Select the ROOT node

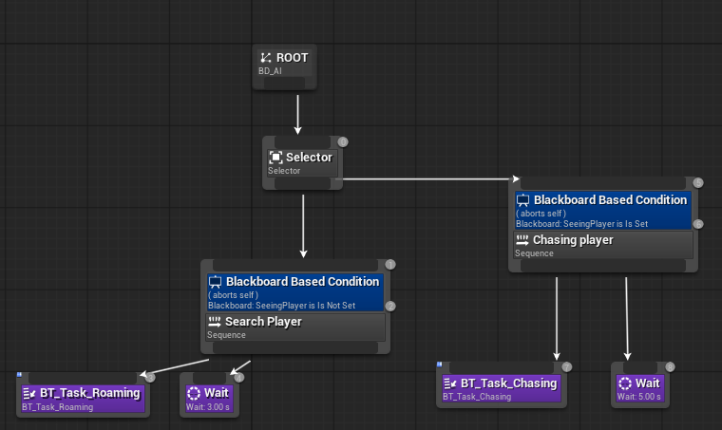(284, 67)
